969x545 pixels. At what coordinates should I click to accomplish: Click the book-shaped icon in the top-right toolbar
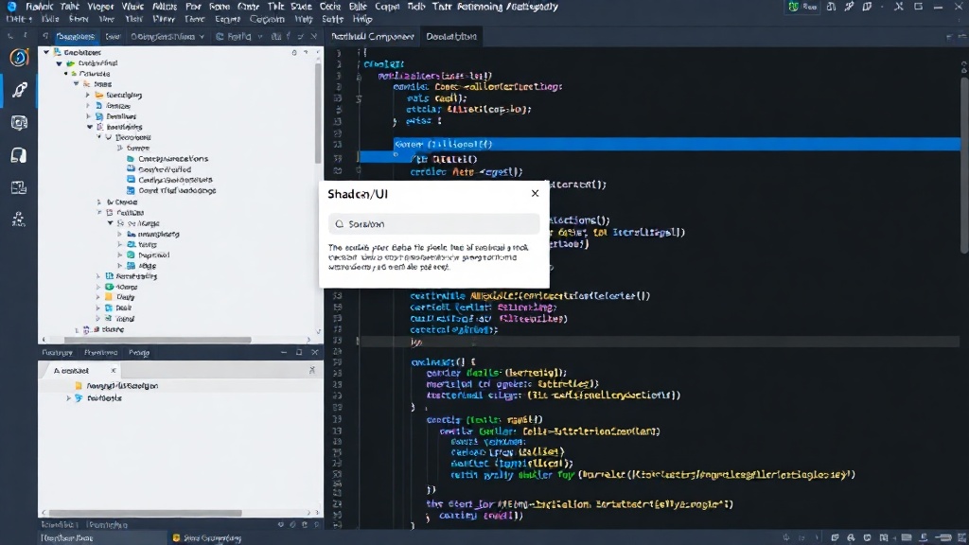867,7
